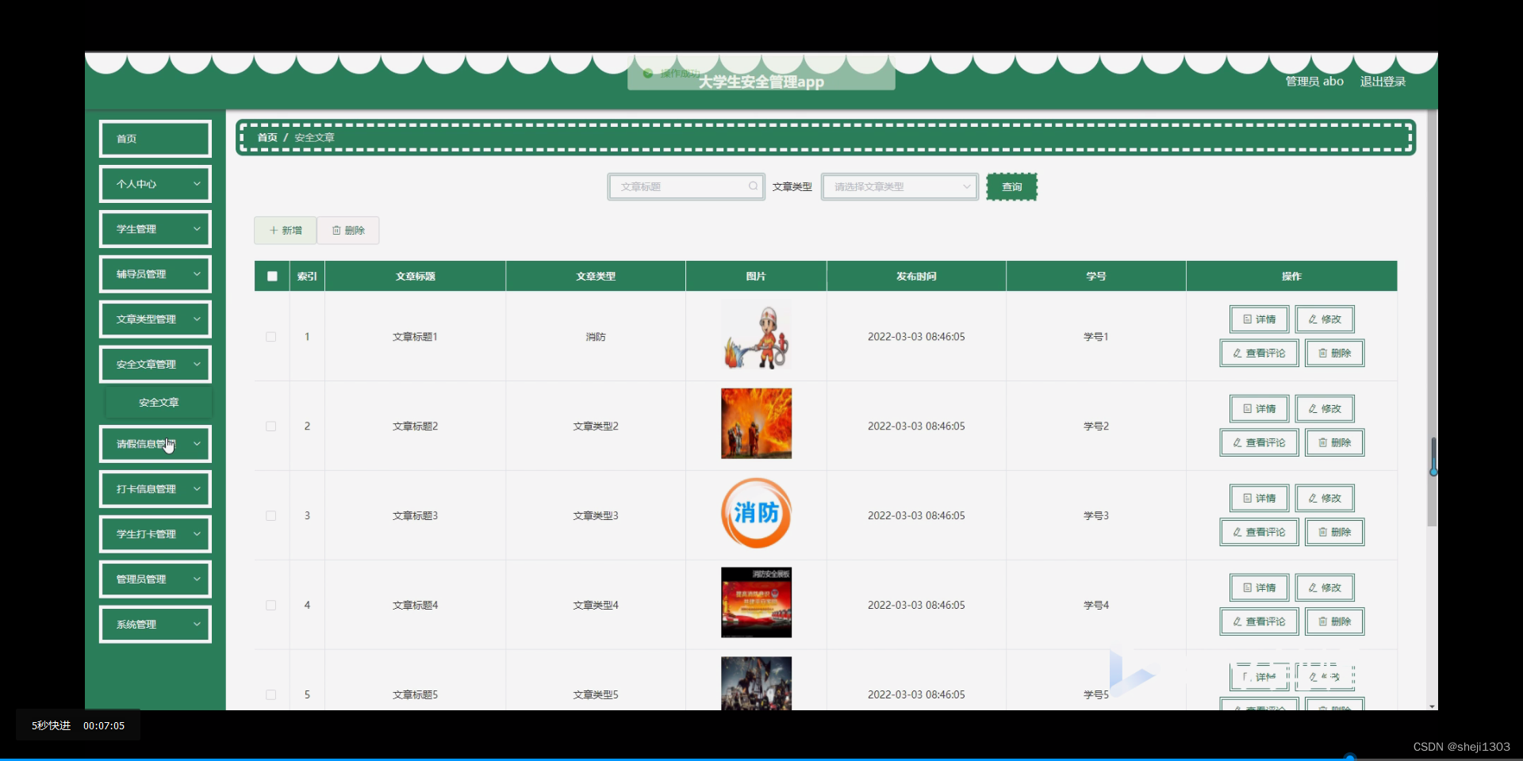The image size is (1523, 761).
Task: Open 详情 for 文章标题1
Action: [1258, 319]
